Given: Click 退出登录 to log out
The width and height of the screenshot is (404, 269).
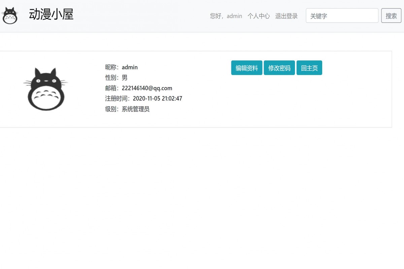Looking at the screenshot, I should coord(287,16).
